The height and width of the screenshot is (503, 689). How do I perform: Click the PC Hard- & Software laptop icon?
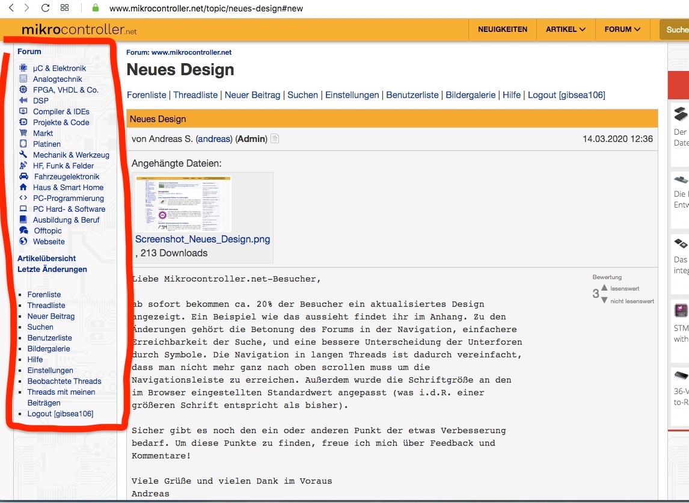pos(23,209)
